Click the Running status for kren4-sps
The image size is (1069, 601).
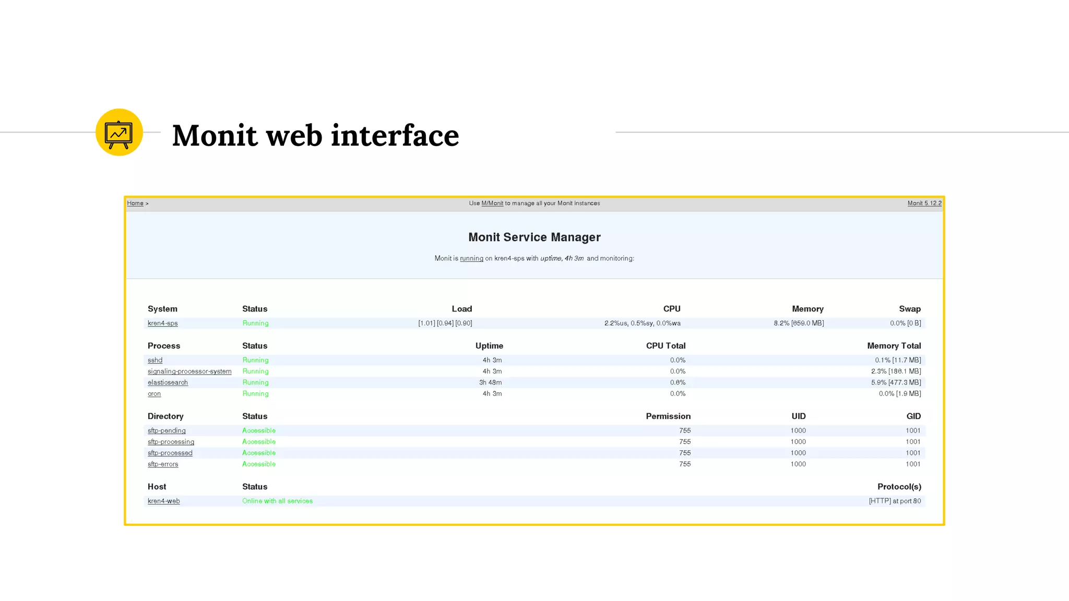click(x=255, y=323)
